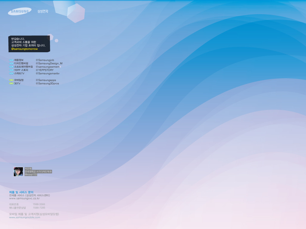Click the ENG badge beside 모바일앱
Viewport: 306px width, 229px height.
point(11,80)
